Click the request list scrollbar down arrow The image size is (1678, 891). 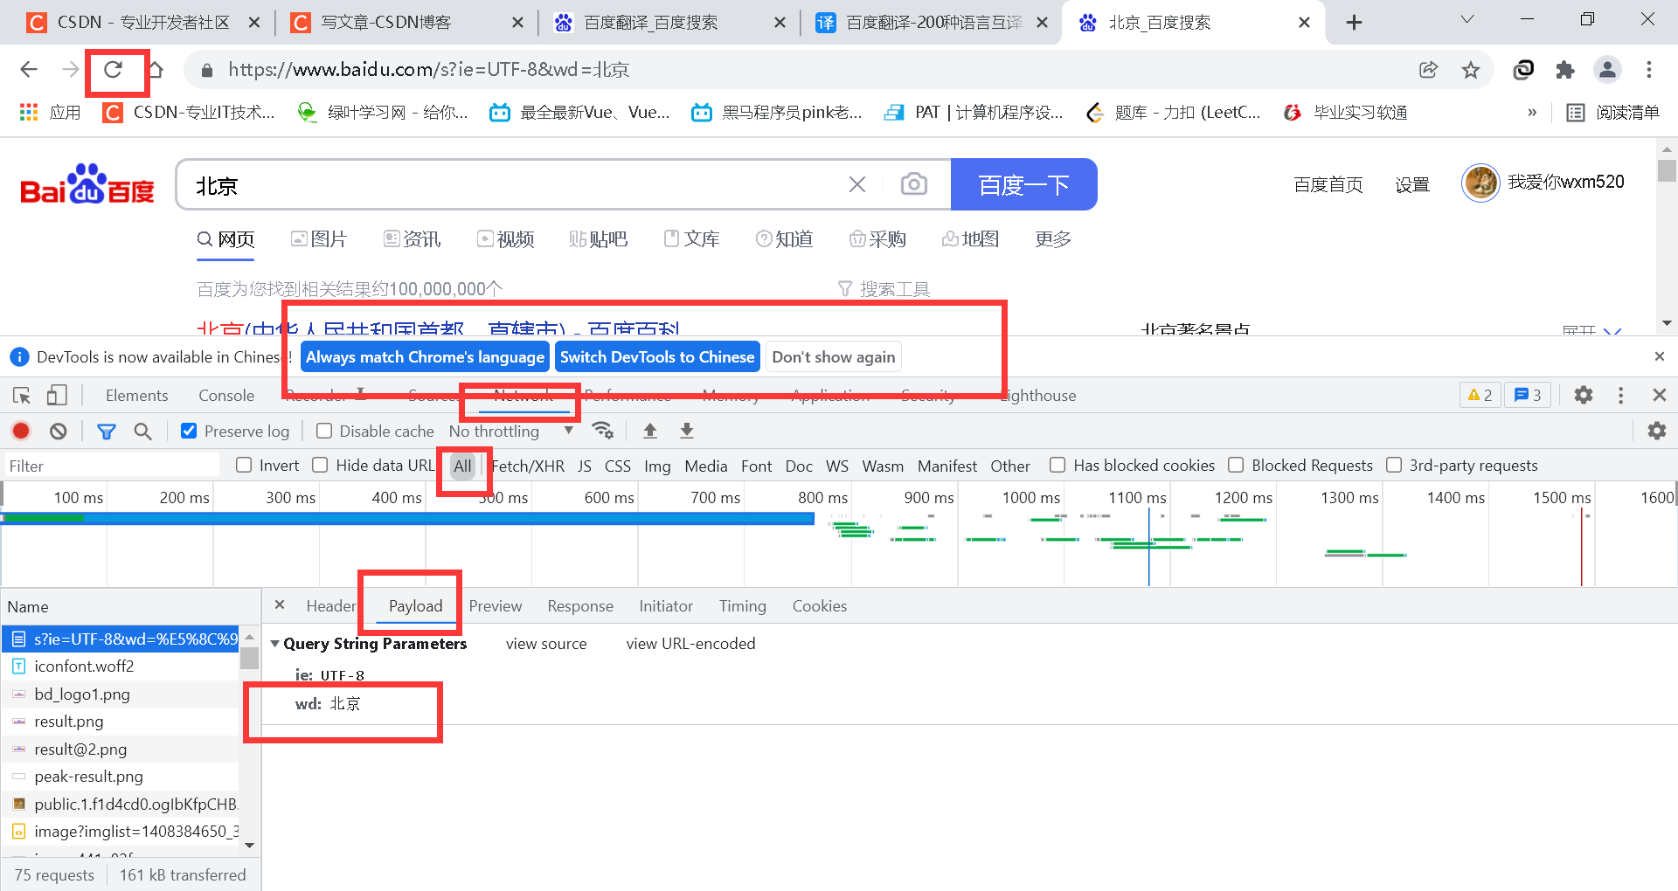coord(250,846)
